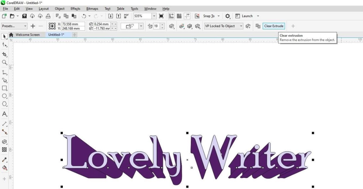The image size is (363, 189).
Task: Click the Copy icon
Action: point(66,16)
